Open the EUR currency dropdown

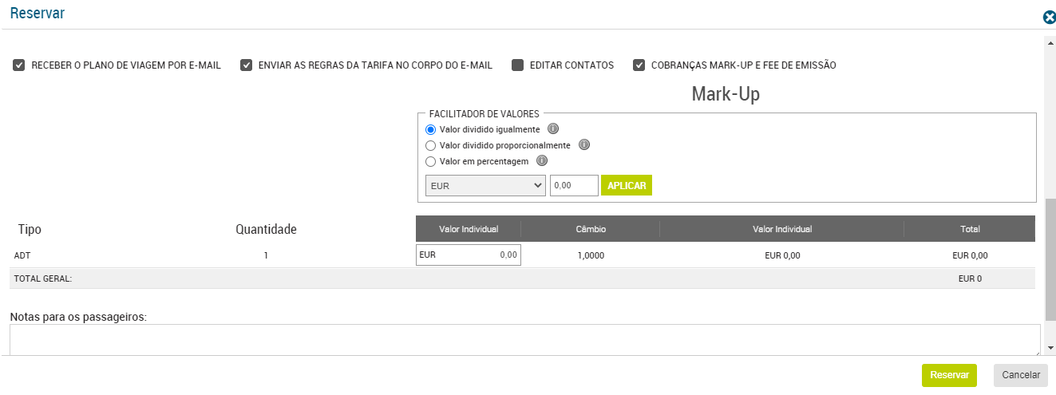pyautogui.click(x=486, y=185)
